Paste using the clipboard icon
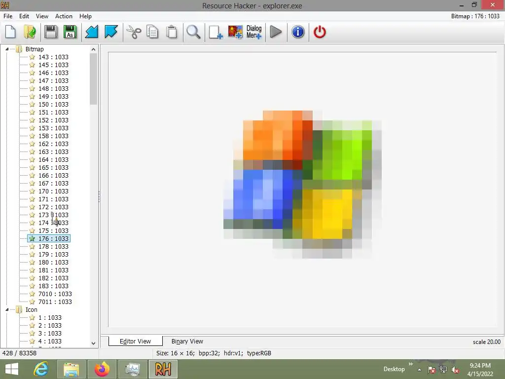Screen dimensions: 505x379 click(x=172, y=32)
